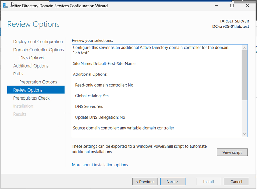
Task: Cancel the configuration wizard
Action: [x=236, y=182]
